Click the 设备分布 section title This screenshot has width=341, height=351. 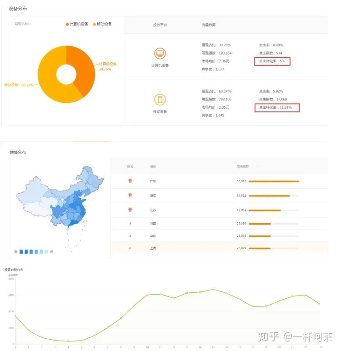pos(18,9)
